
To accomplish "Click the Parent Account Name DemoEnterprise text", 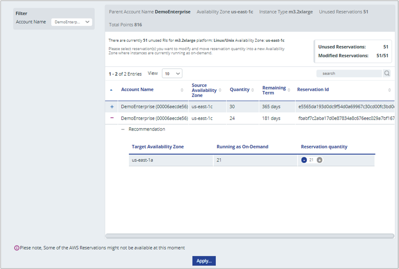I will [x=150, y=12].
